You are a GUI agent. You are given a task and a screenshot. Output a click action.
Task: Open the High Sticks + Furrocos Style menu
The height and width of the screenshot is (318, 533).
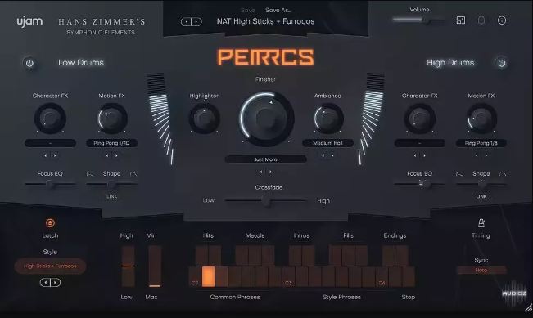50,266
